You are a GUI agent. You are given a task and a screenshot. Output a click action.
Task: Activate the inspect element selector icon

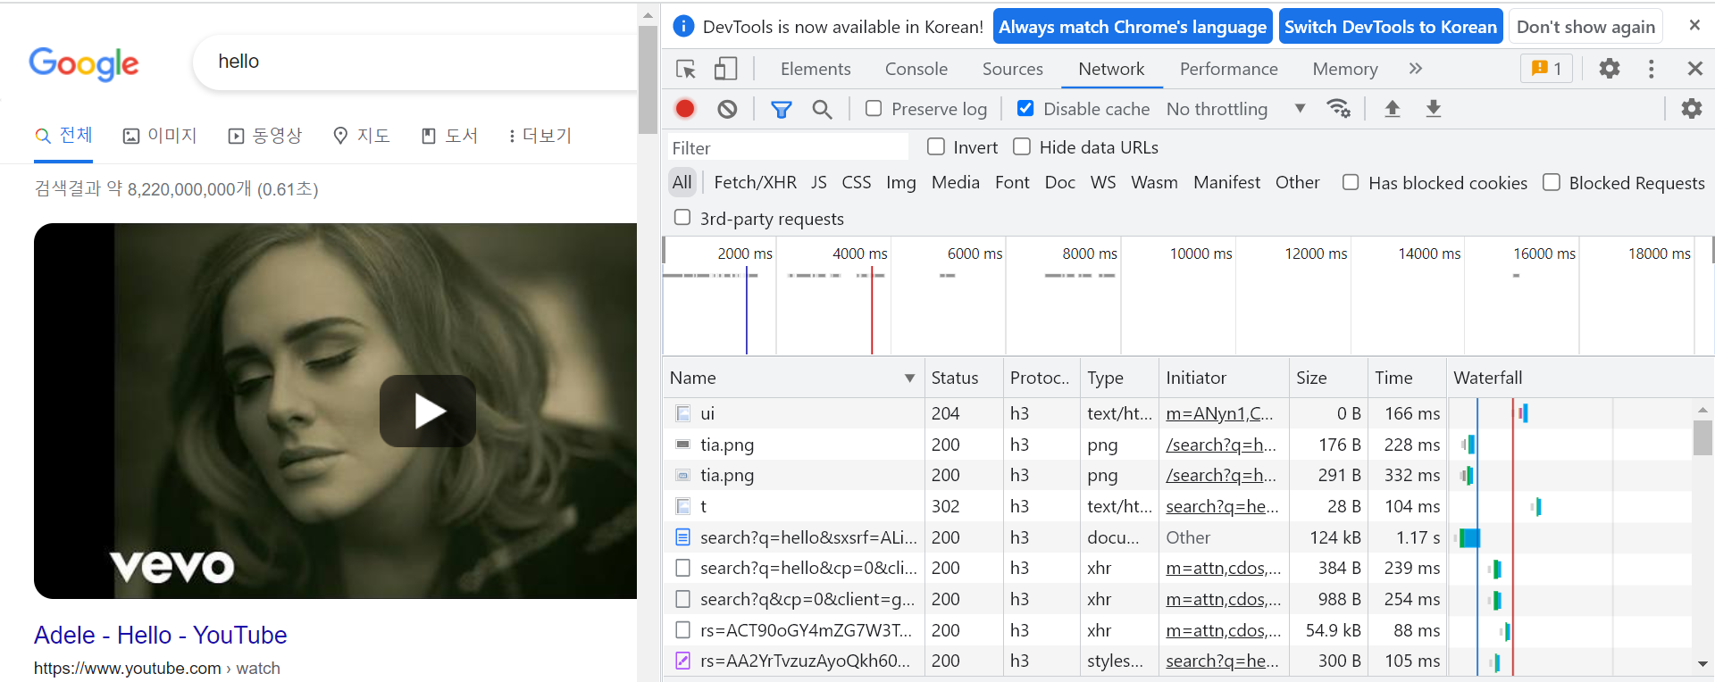(686, 69)
